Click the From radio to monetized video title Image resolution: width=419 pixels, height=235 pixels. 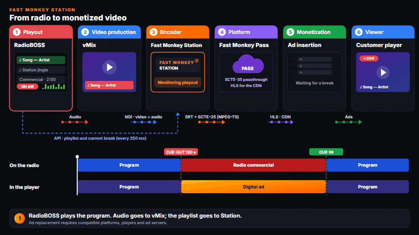pos(68,18)
